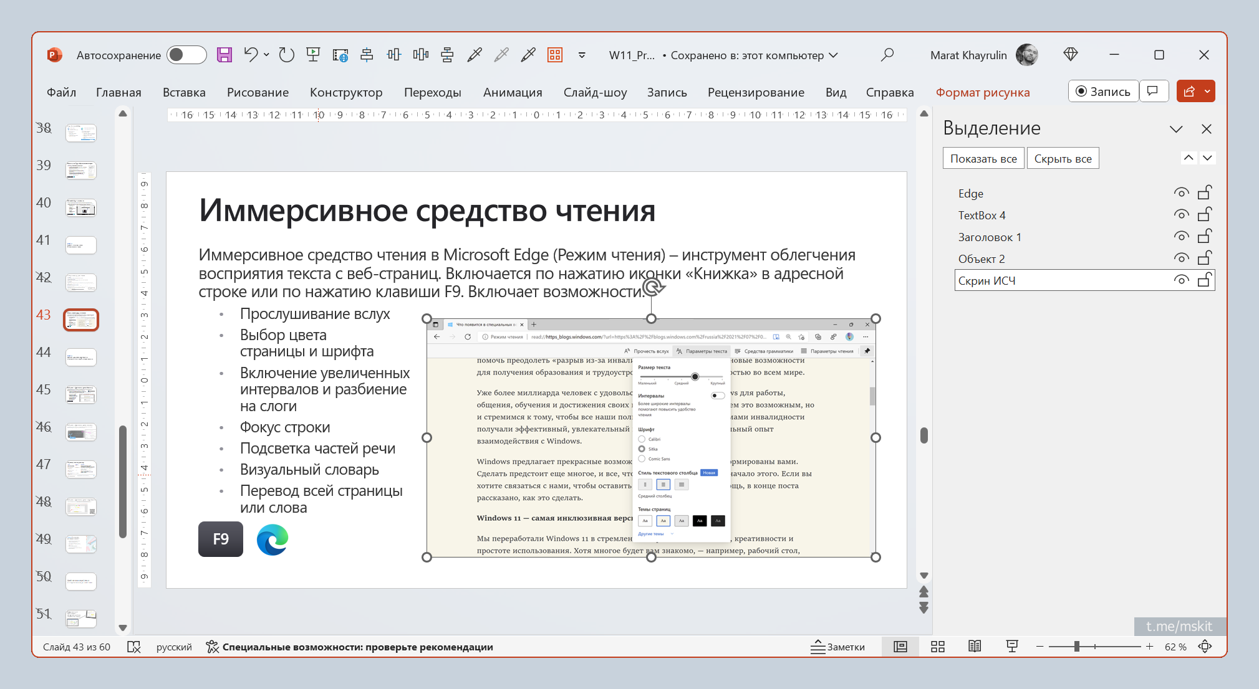Lock TextBox 4 using its padlock icon
Image resolution: width=1259 pixels, height=689 pixels.
1205,214
